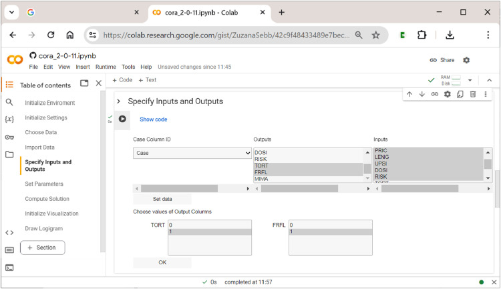Open the Variables {x} panel

[x=9, y=119]
